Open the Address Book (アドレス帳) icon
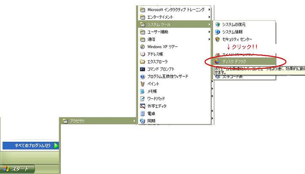The height and width of the screenshot is (174, 305). click(143, 54)
